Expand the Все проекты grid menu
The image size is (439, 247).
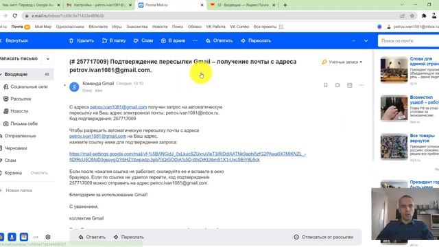pyautogui.click(x=268, y=27)
